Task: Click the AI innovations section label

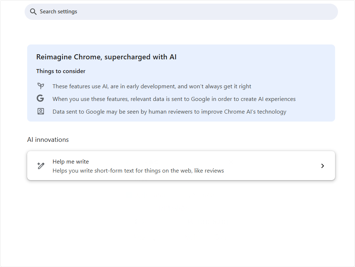Action: 48,140
